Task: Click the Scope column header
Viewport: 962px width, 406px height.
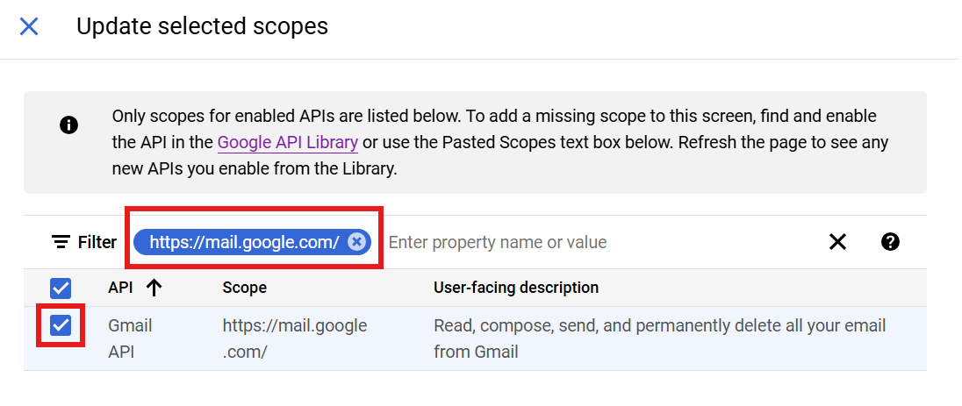Action: pyautogui.click(x=245, y=288)
